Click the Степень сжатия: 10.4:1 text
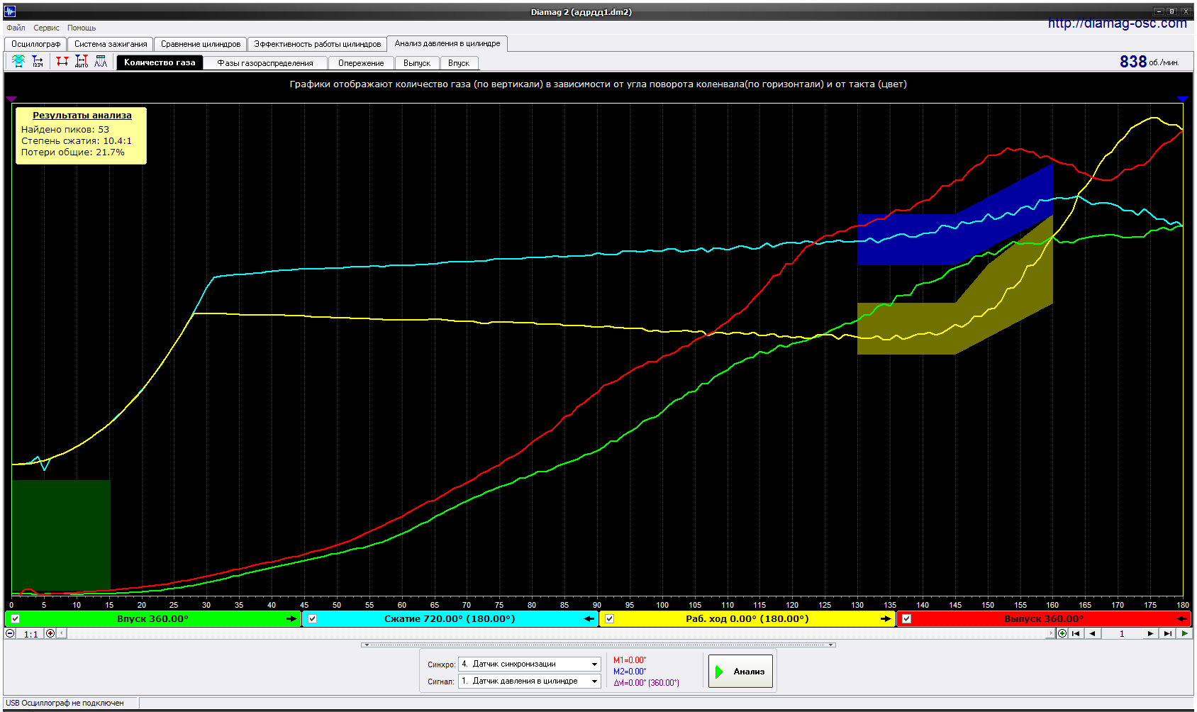This screenshot has width=1197, height=712. [x=77, y=140]
